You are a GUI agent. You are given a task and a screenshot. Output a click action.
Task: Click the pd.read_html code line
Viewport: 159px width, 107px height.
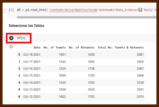(x=87, y=10)
